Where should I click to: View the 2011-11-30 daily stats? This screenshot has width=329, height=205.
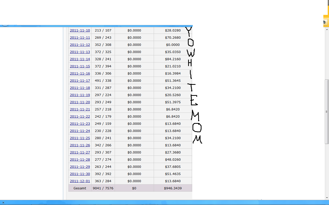(x=80, y=174)
